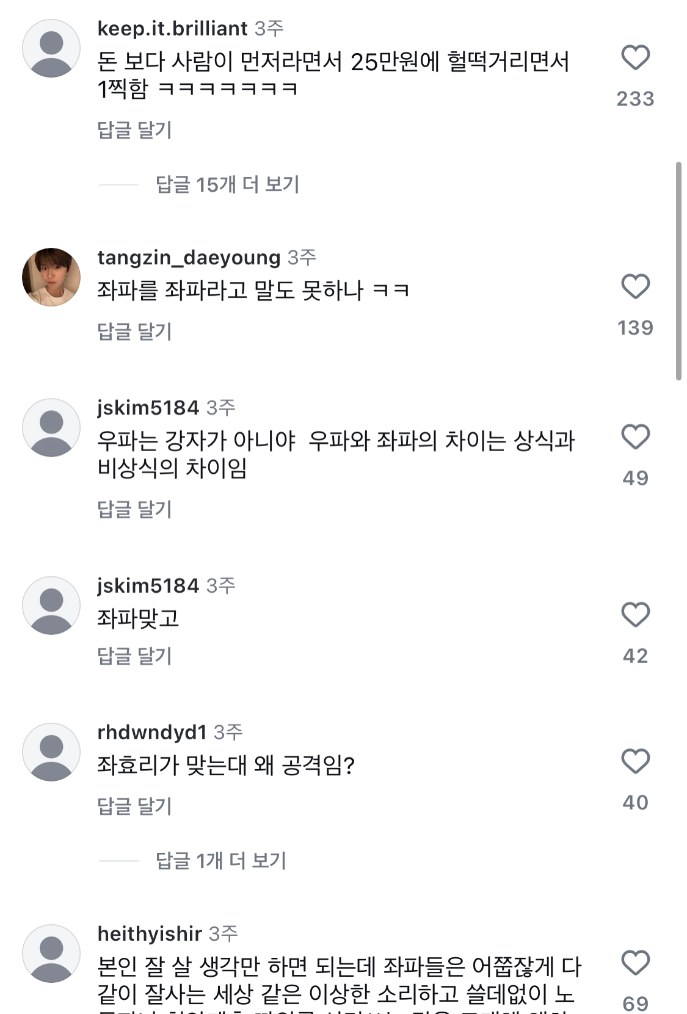Screen dimensions: 687x1014
Task: Open the keep.it.brilliant username link
Action: [172, 28]
